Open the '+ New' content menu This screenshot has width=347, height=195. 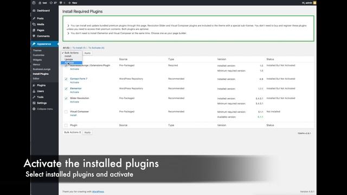pyautogui.click(x=73, y=3)
